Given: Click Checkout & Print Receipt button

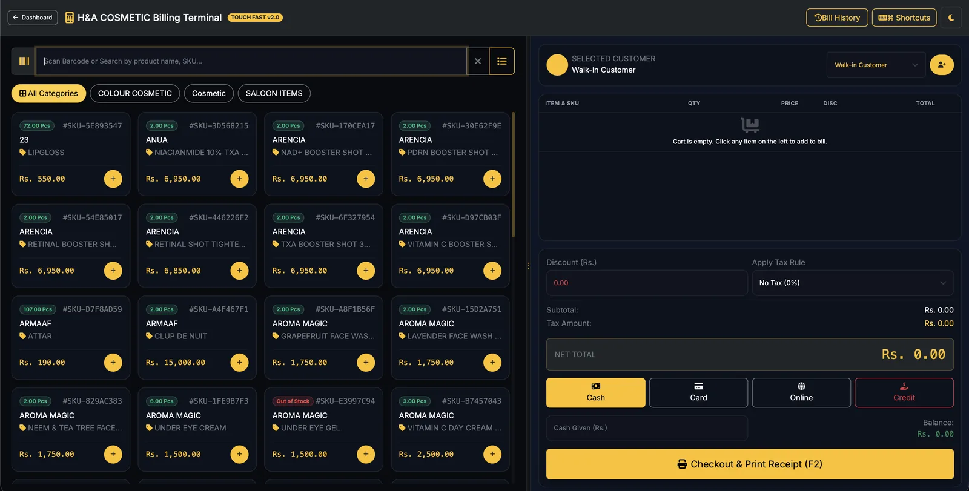Looking at the screenshot, I should pyautogui.click(x=750, y=464).
